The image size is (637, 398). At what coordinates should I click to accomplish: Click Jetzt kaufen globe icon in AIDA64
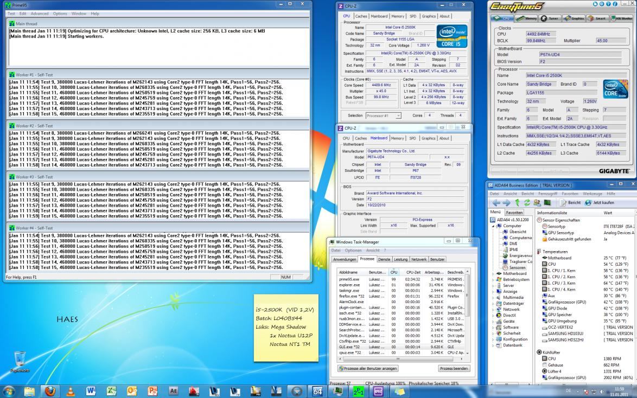588,203
